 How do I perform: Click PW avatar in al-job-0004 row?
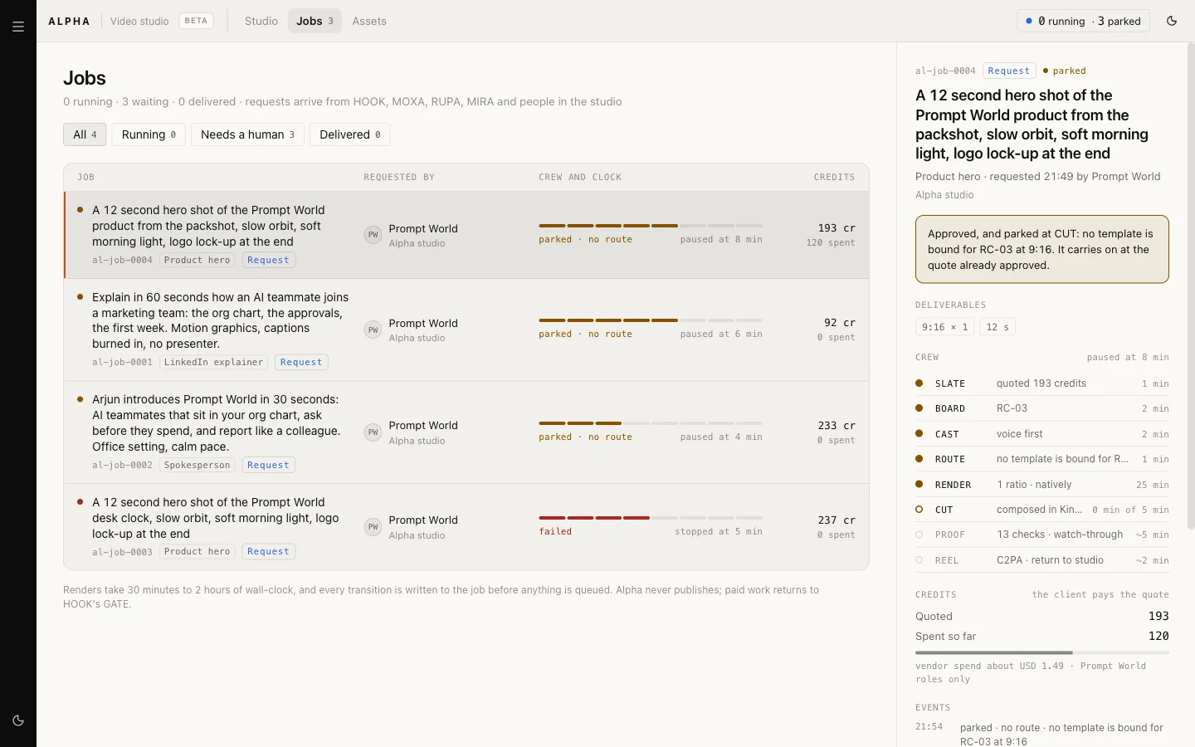tap(373, 235)
